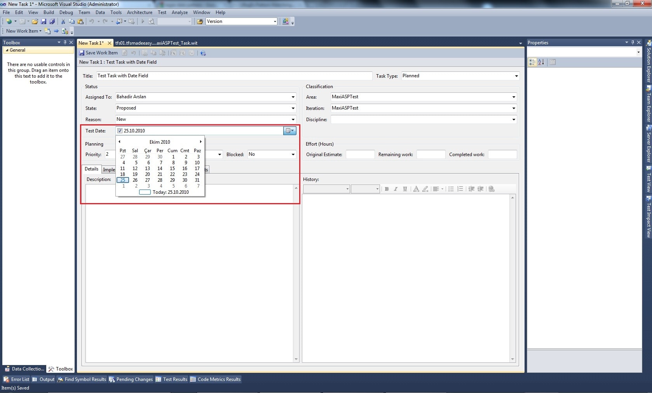This screenshot has width=652, height=393.
Task: Click the Save icon in main toolbar
Action: [44, 21]
